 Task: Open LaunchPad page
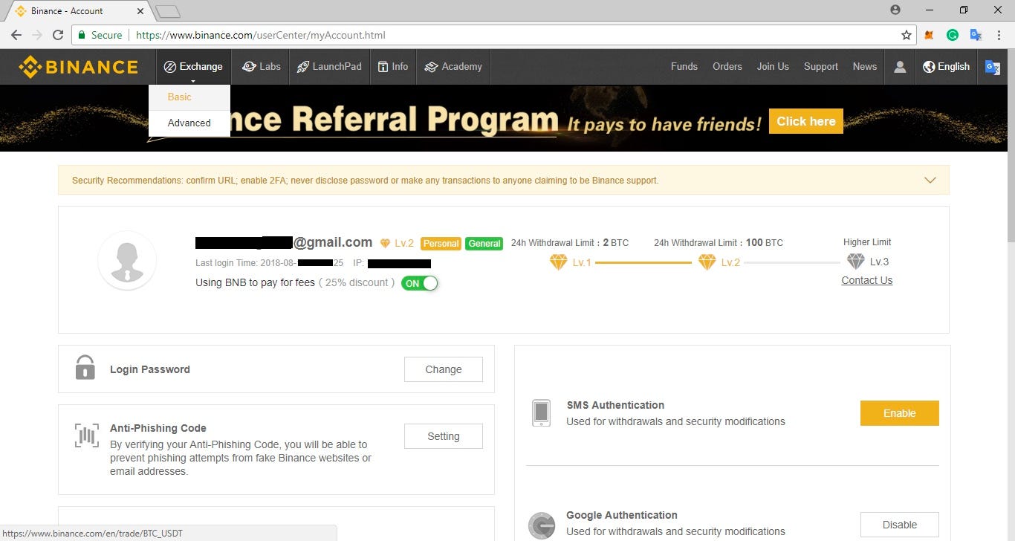329,67
